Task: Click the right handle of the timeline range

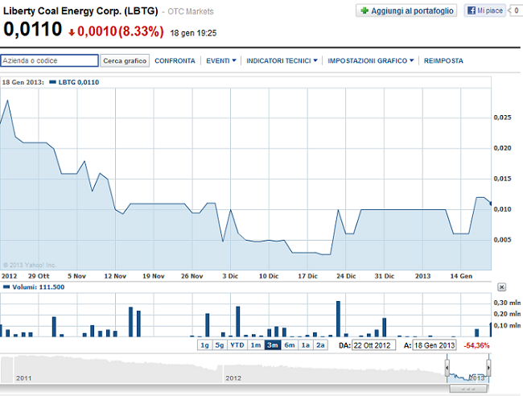Action: tap(488, 368)
